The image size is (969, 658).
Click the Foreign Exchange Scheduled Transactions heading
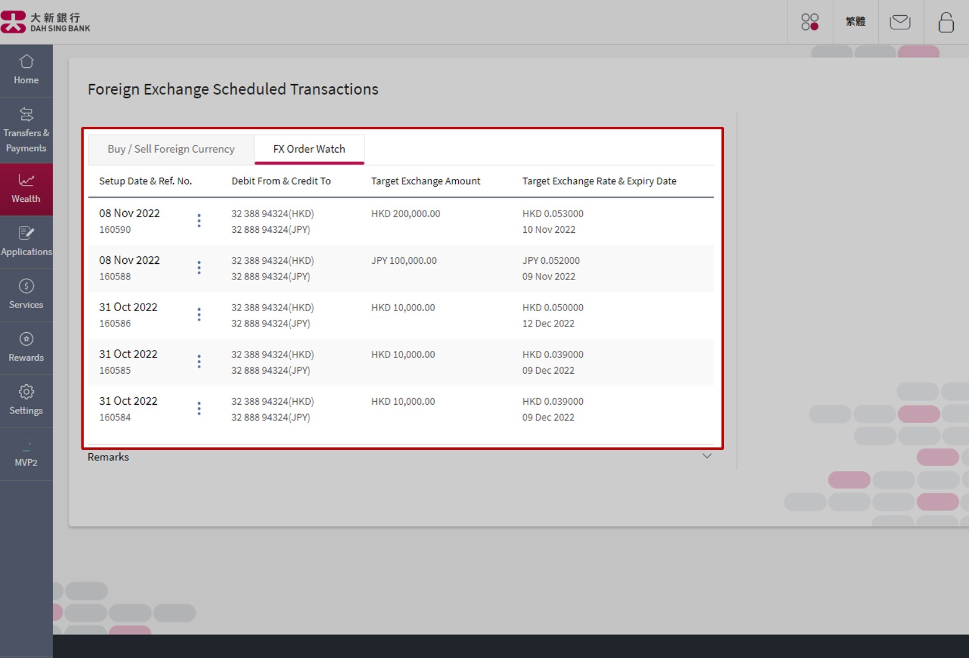(x=233, y=89)
